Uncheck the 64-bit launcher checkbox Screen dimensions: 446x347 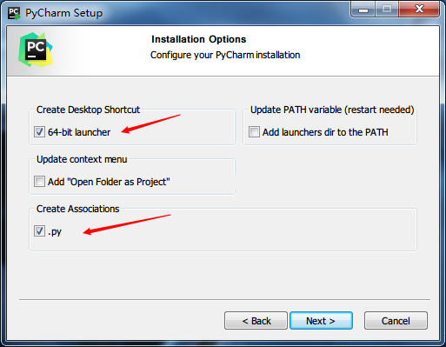coord(39,132)
